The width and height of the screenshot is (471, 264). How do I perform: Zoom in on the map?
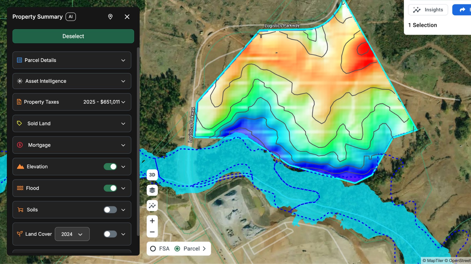(x=152, y=221)
